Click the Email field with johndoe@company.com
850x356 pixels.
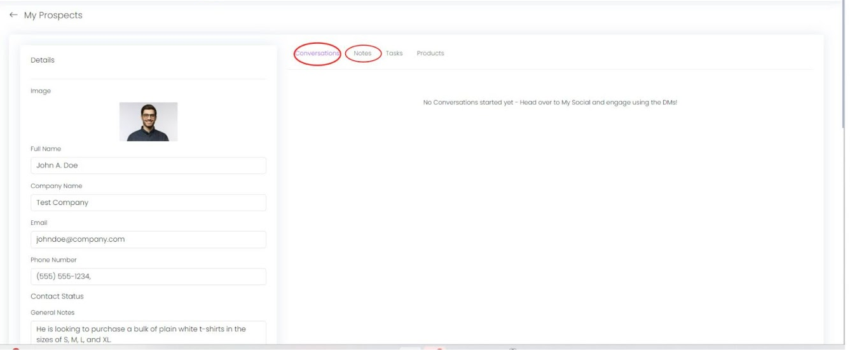(148, 239)
